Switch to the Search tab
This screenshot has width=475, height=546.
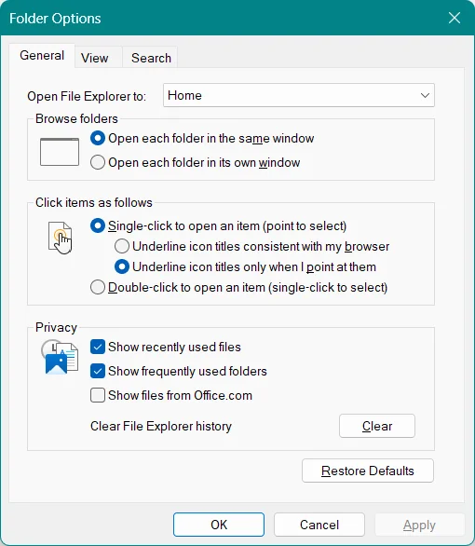tap(151, 58)
